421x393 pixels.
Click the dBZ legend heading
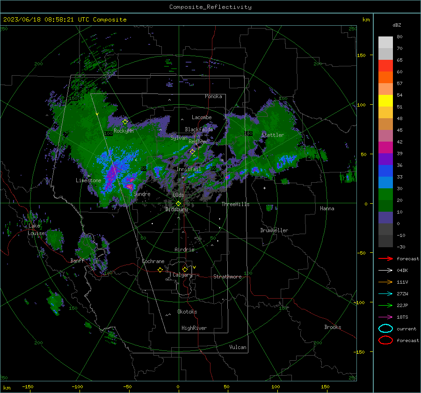[x=397, y=25]
